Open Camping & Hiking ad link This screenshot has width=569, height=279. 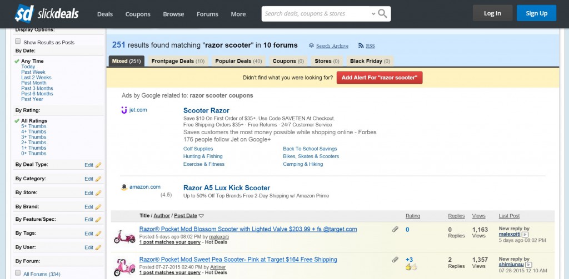click(x=303, y=164)
